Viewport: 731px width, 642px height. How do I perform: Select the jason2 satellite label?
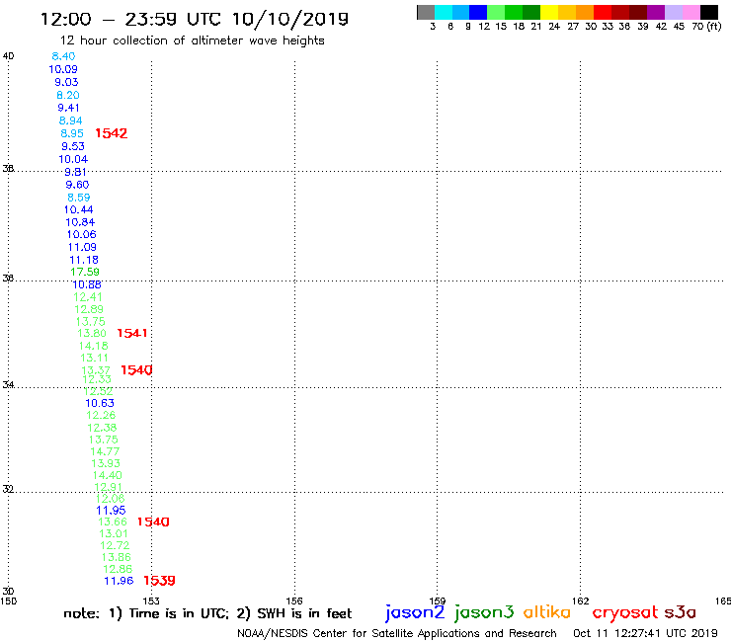click(415, 612)
